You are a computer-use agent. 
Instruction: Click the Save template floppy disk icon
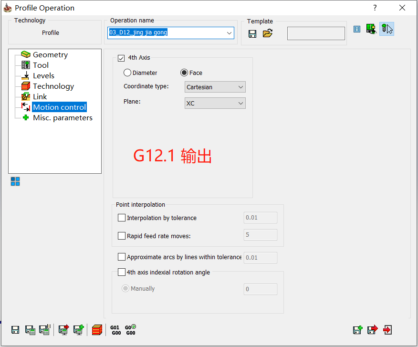point(252,33)
